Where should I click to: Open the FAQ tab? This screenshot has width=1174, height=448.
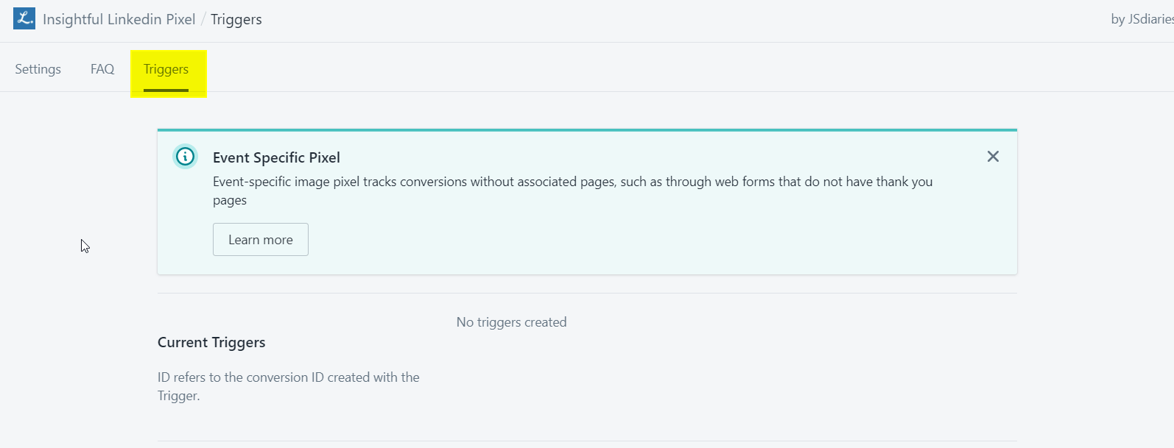(102, 69)
